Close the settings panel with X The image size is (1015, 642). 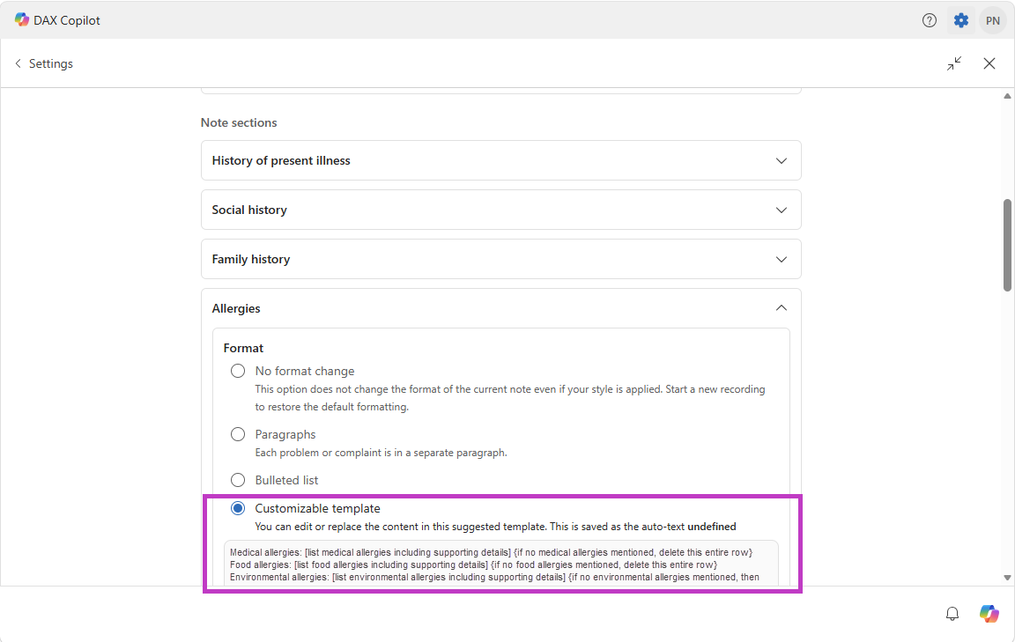pos(989,63)
